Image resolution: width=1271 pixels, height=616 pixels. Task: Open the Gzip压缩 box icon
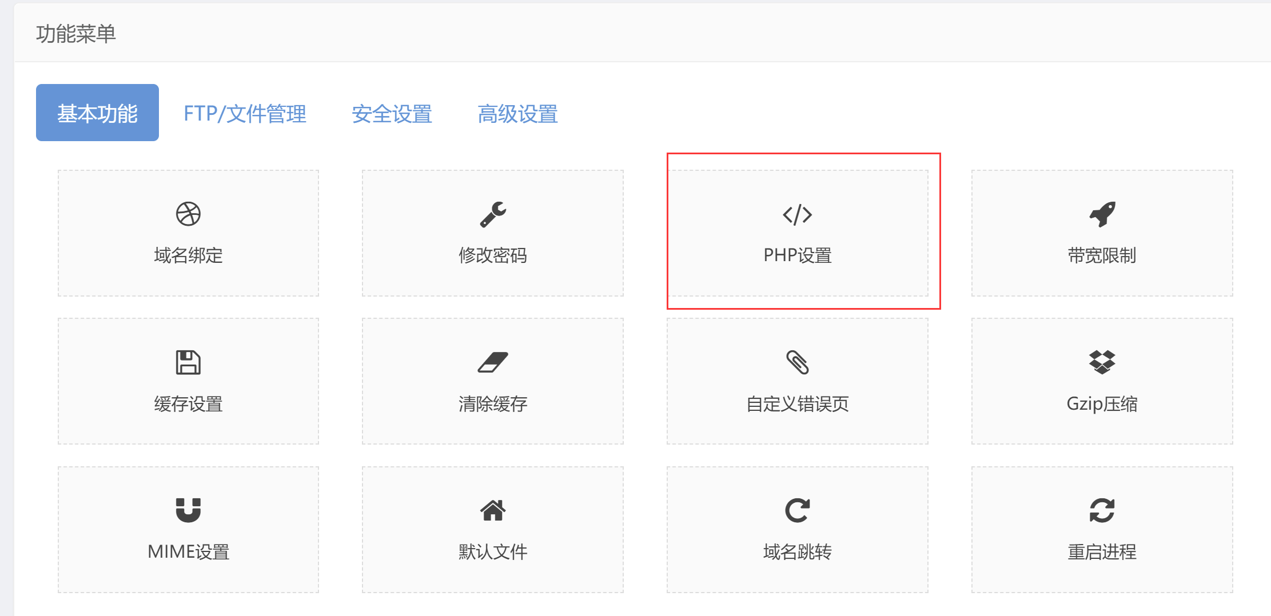pos(1102,362)
